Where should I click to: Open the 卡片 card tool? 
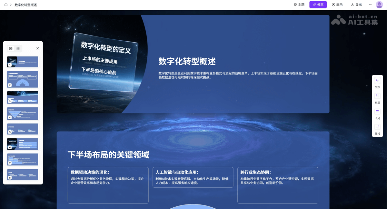point(377,114)
